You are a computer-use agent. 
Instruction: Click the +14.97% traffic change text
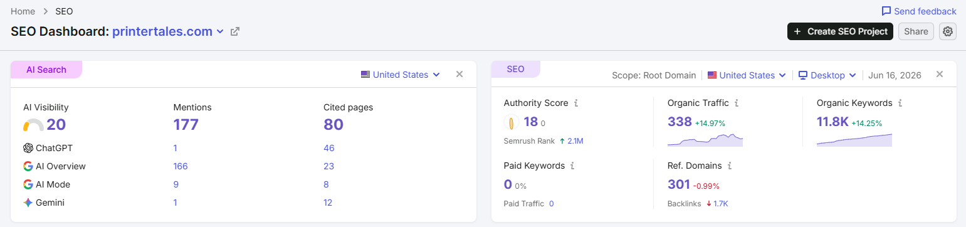point(710,123)
